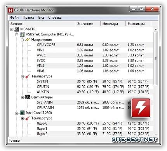The image size is (167, 151).
Task: Click the thermometer icon under Intel Core i5
Action: 28,118
